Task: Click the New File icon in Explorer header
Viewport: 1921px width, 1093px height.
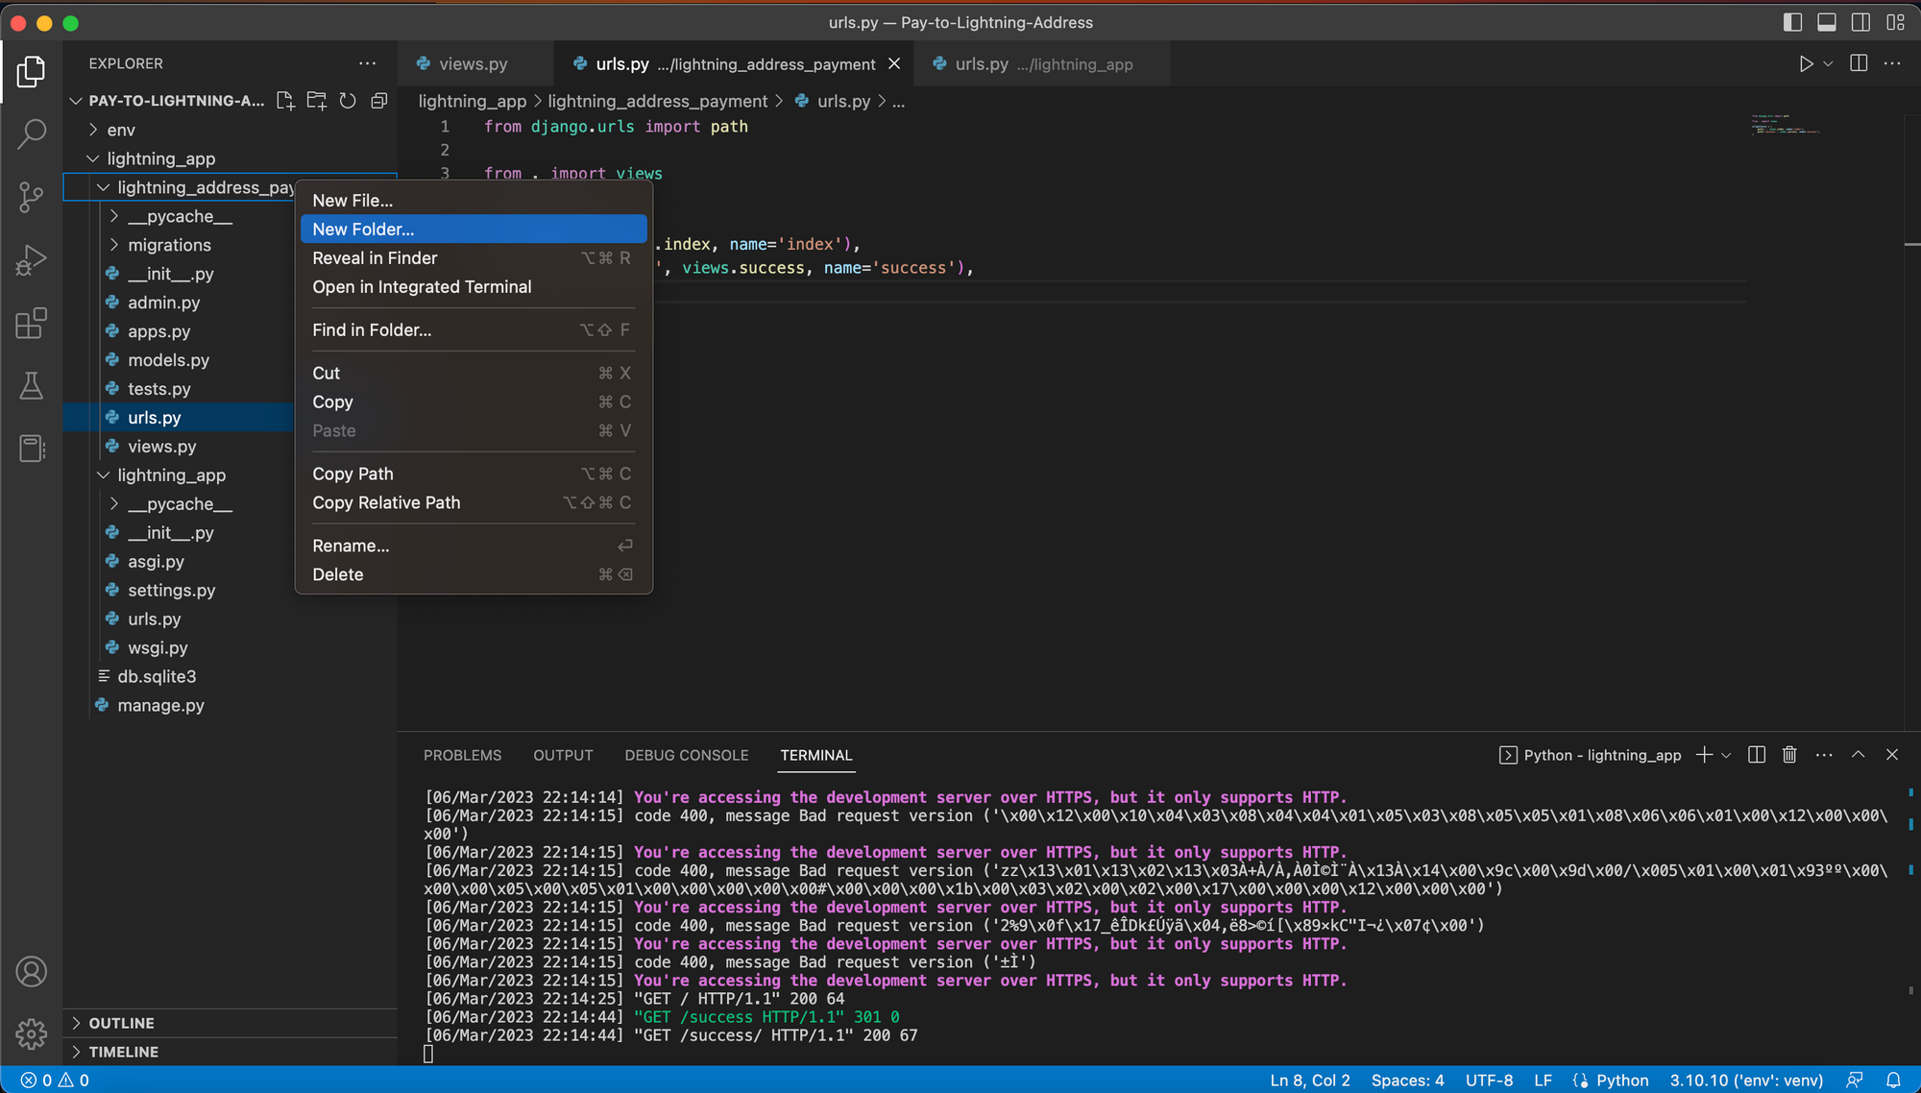Action: coord(285,101)
